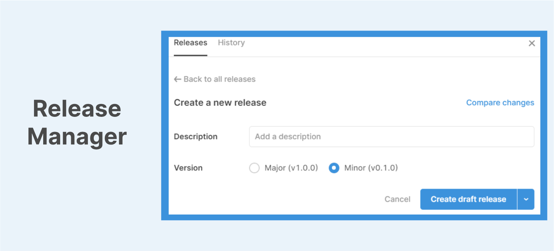Open Compare changes

click(x=500, y=102)
